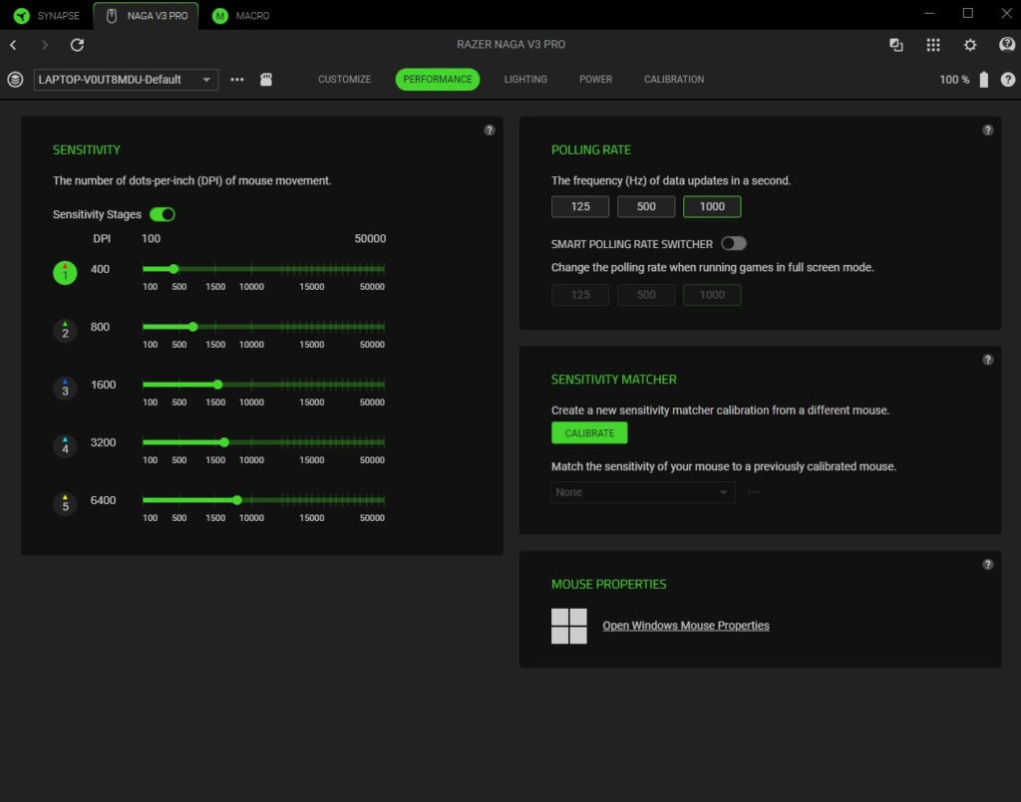Set polling rate to 125 Hz

pos(580,207)
